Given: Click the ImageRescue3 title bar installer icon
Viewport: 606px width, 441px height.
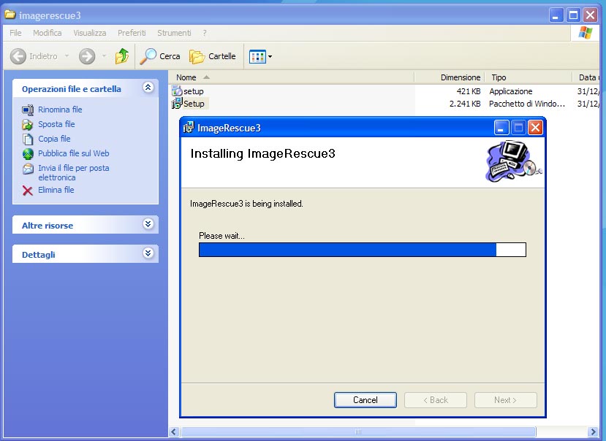Looking at the screenshot, I should (x=189, y=128).
